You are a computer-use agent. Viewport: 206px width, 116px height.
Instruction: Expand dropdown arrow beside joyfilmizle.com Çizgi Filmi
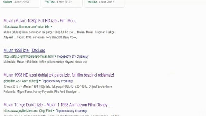tap(54, 111)
